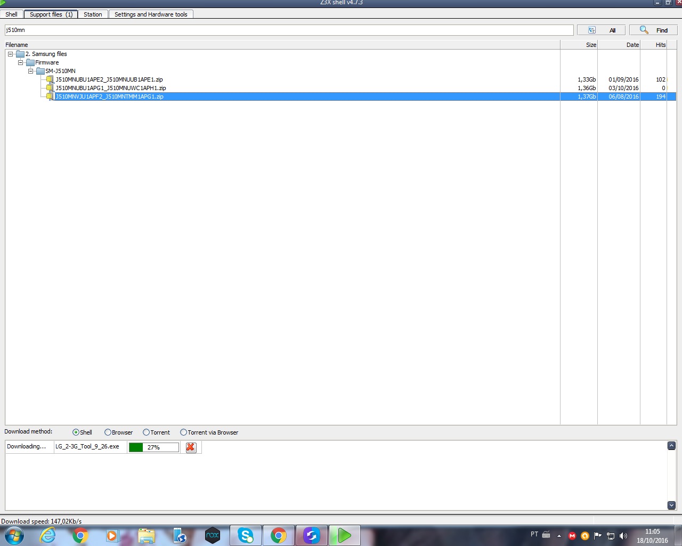
Task: Switch to Skype in the taskbar
Action: 246,535
